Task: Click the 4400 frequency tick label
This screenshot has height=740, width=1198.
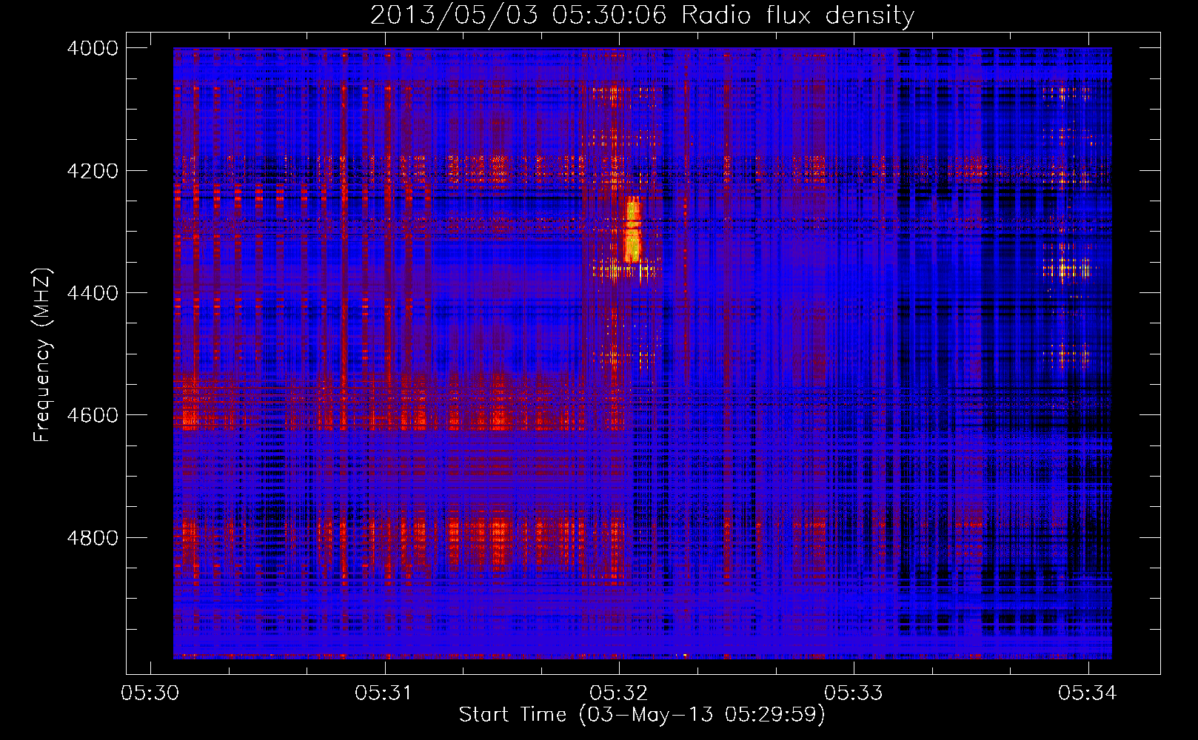Action: tap(93, 293)
